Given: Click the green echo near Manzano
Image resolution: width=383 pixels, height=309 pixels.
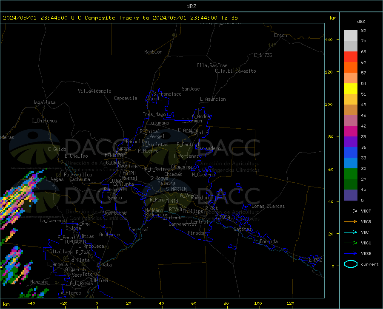Looking at the screenshot, I should (34, 293).
